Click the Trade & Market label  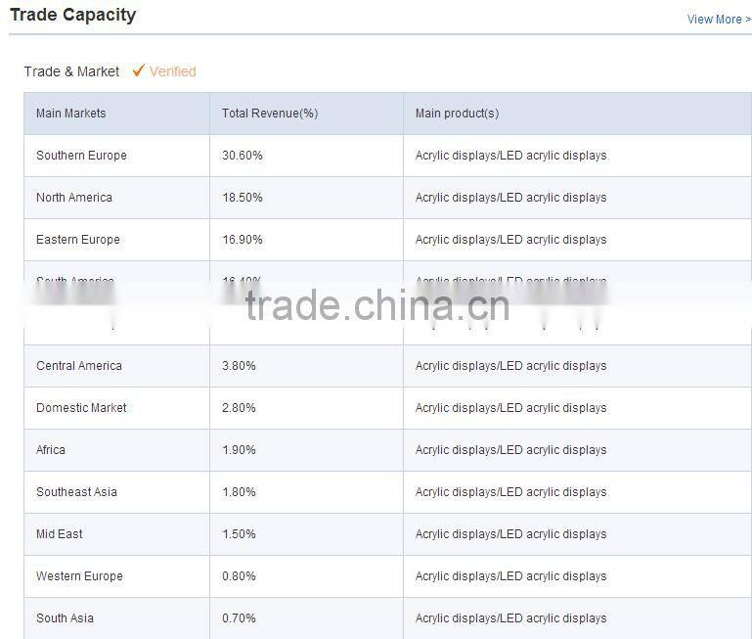pos(71,71)
